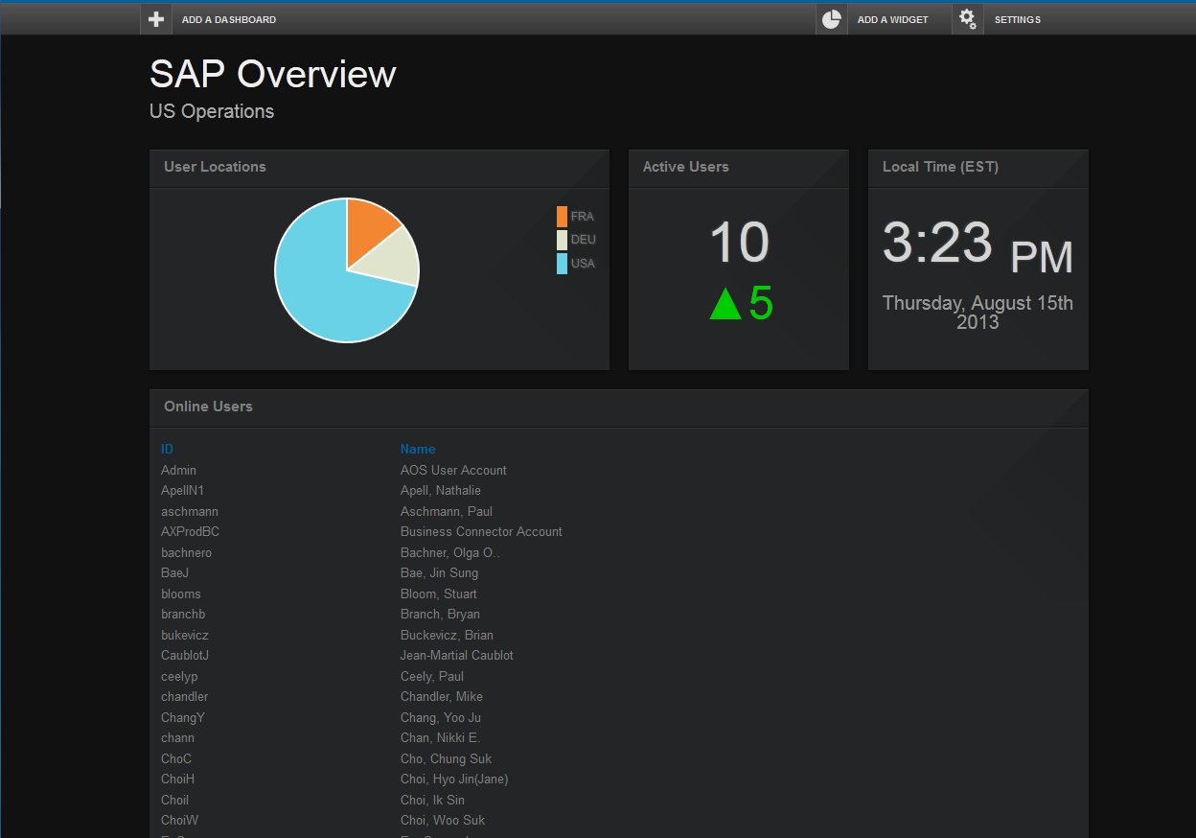Expand the Online Users panel header
The width and height of the screenshot is (1196, 838).
point(208,406)
